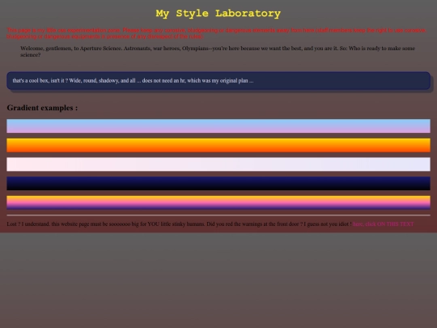Click the 'Gradient examples :' heading
The image size is (437, 328).
(42, 108)
